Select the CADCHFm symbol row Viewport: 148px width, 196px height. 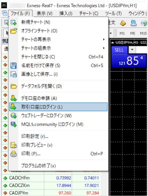click(x=51, y=178)
